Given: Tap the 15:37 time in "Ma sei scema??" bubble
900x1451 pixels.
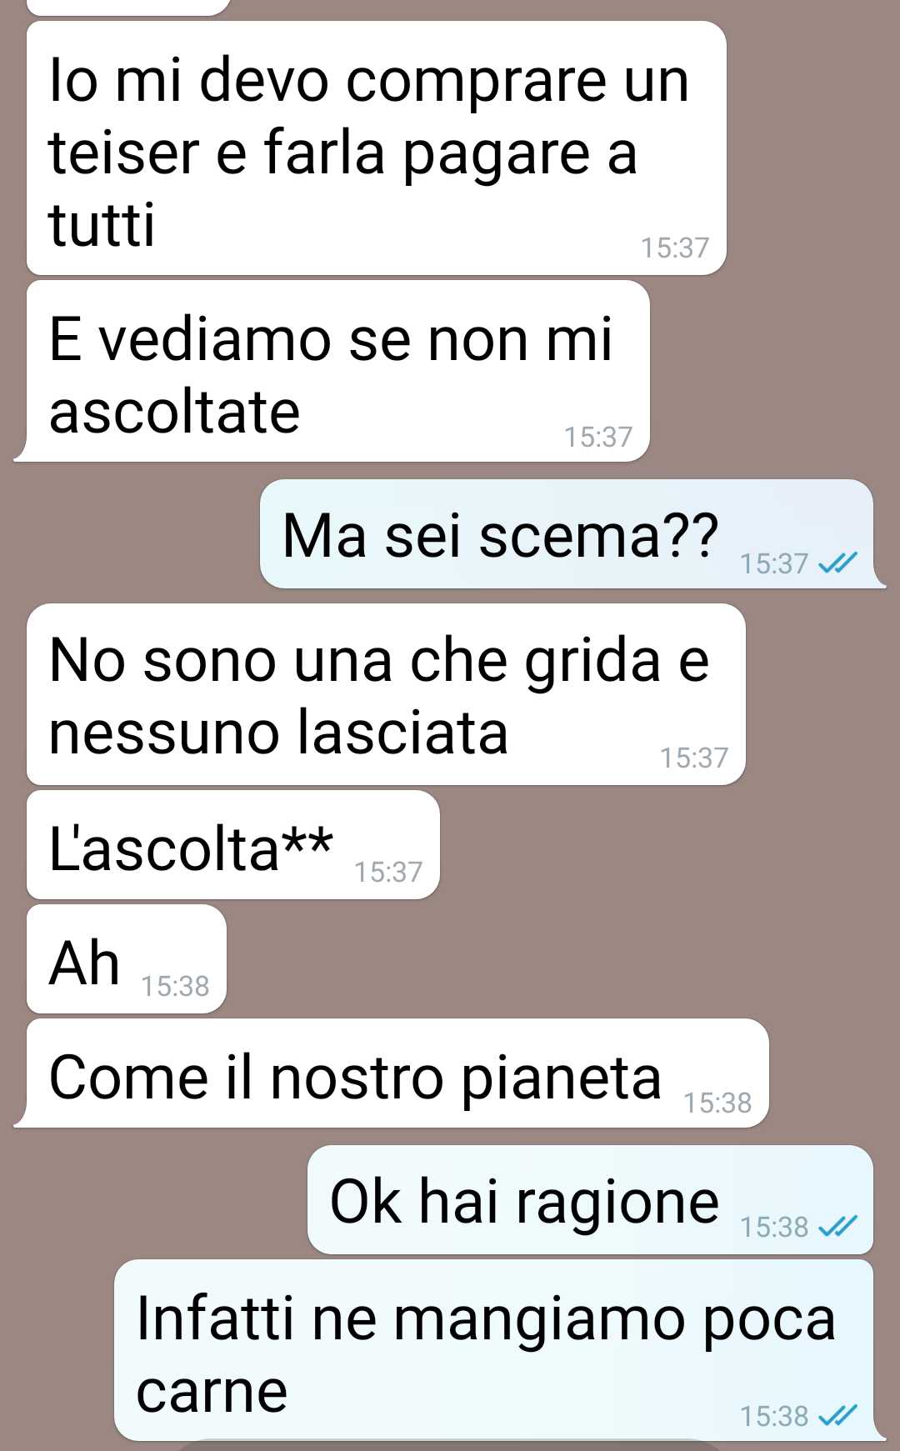Looking at the screenshot, I should (774, 564).
